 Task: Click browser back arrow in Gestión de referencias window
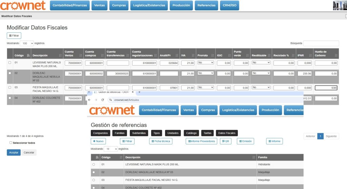(89, 100)
